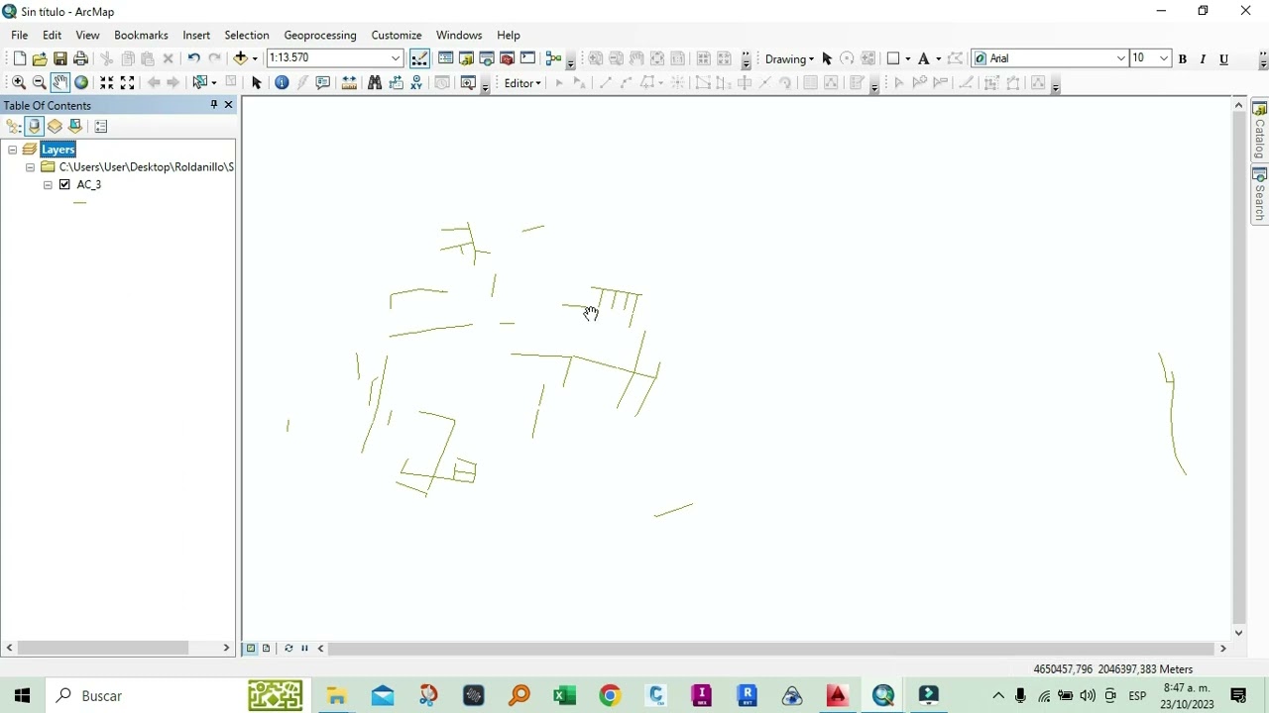Toggle bold text formatting
This screenshot has height=713, width=1269.
1183,59
